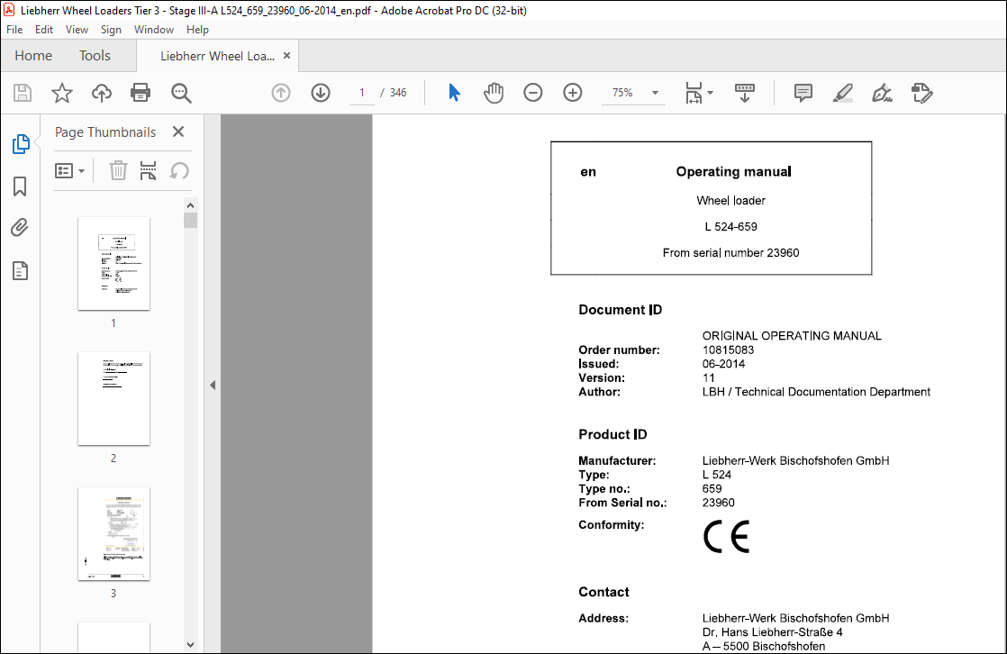Viewport: 1007px width, 654px height.
Task: Open the Bookmarks panel icon
Action: pos(20,186)
